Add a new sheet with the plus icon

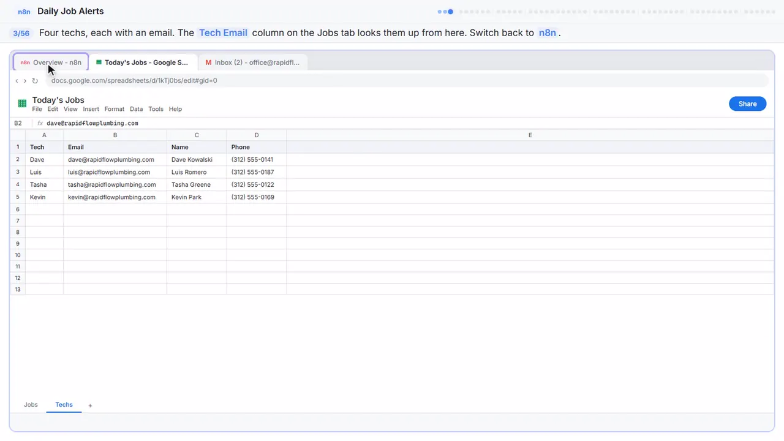pos(90,405)
